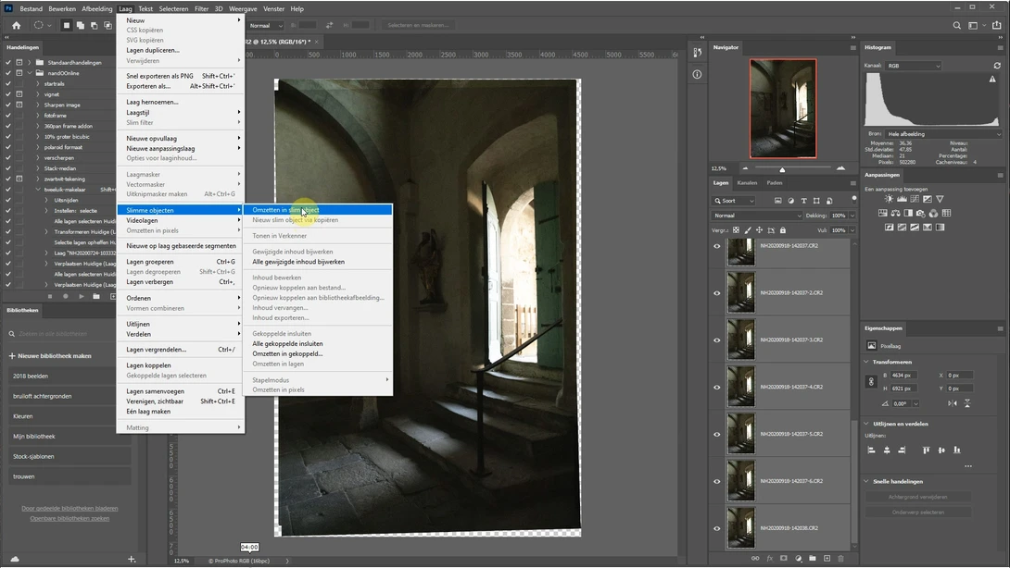Lock transparent pixels icon in Layers panel
Screen dimensions: 1010x568
tap(737, 229)
